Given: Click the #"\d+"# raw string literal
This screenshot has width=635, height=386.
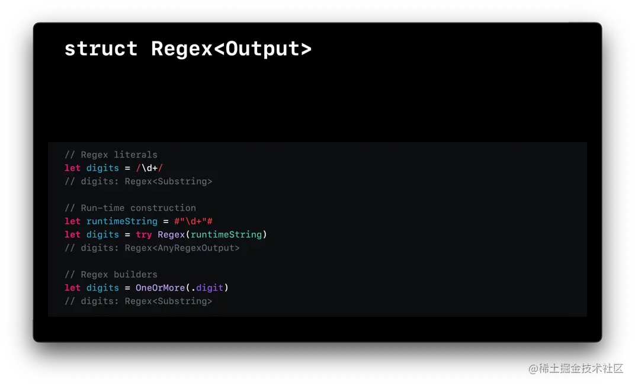Looking at the screenshot, I should pos(193,221).
